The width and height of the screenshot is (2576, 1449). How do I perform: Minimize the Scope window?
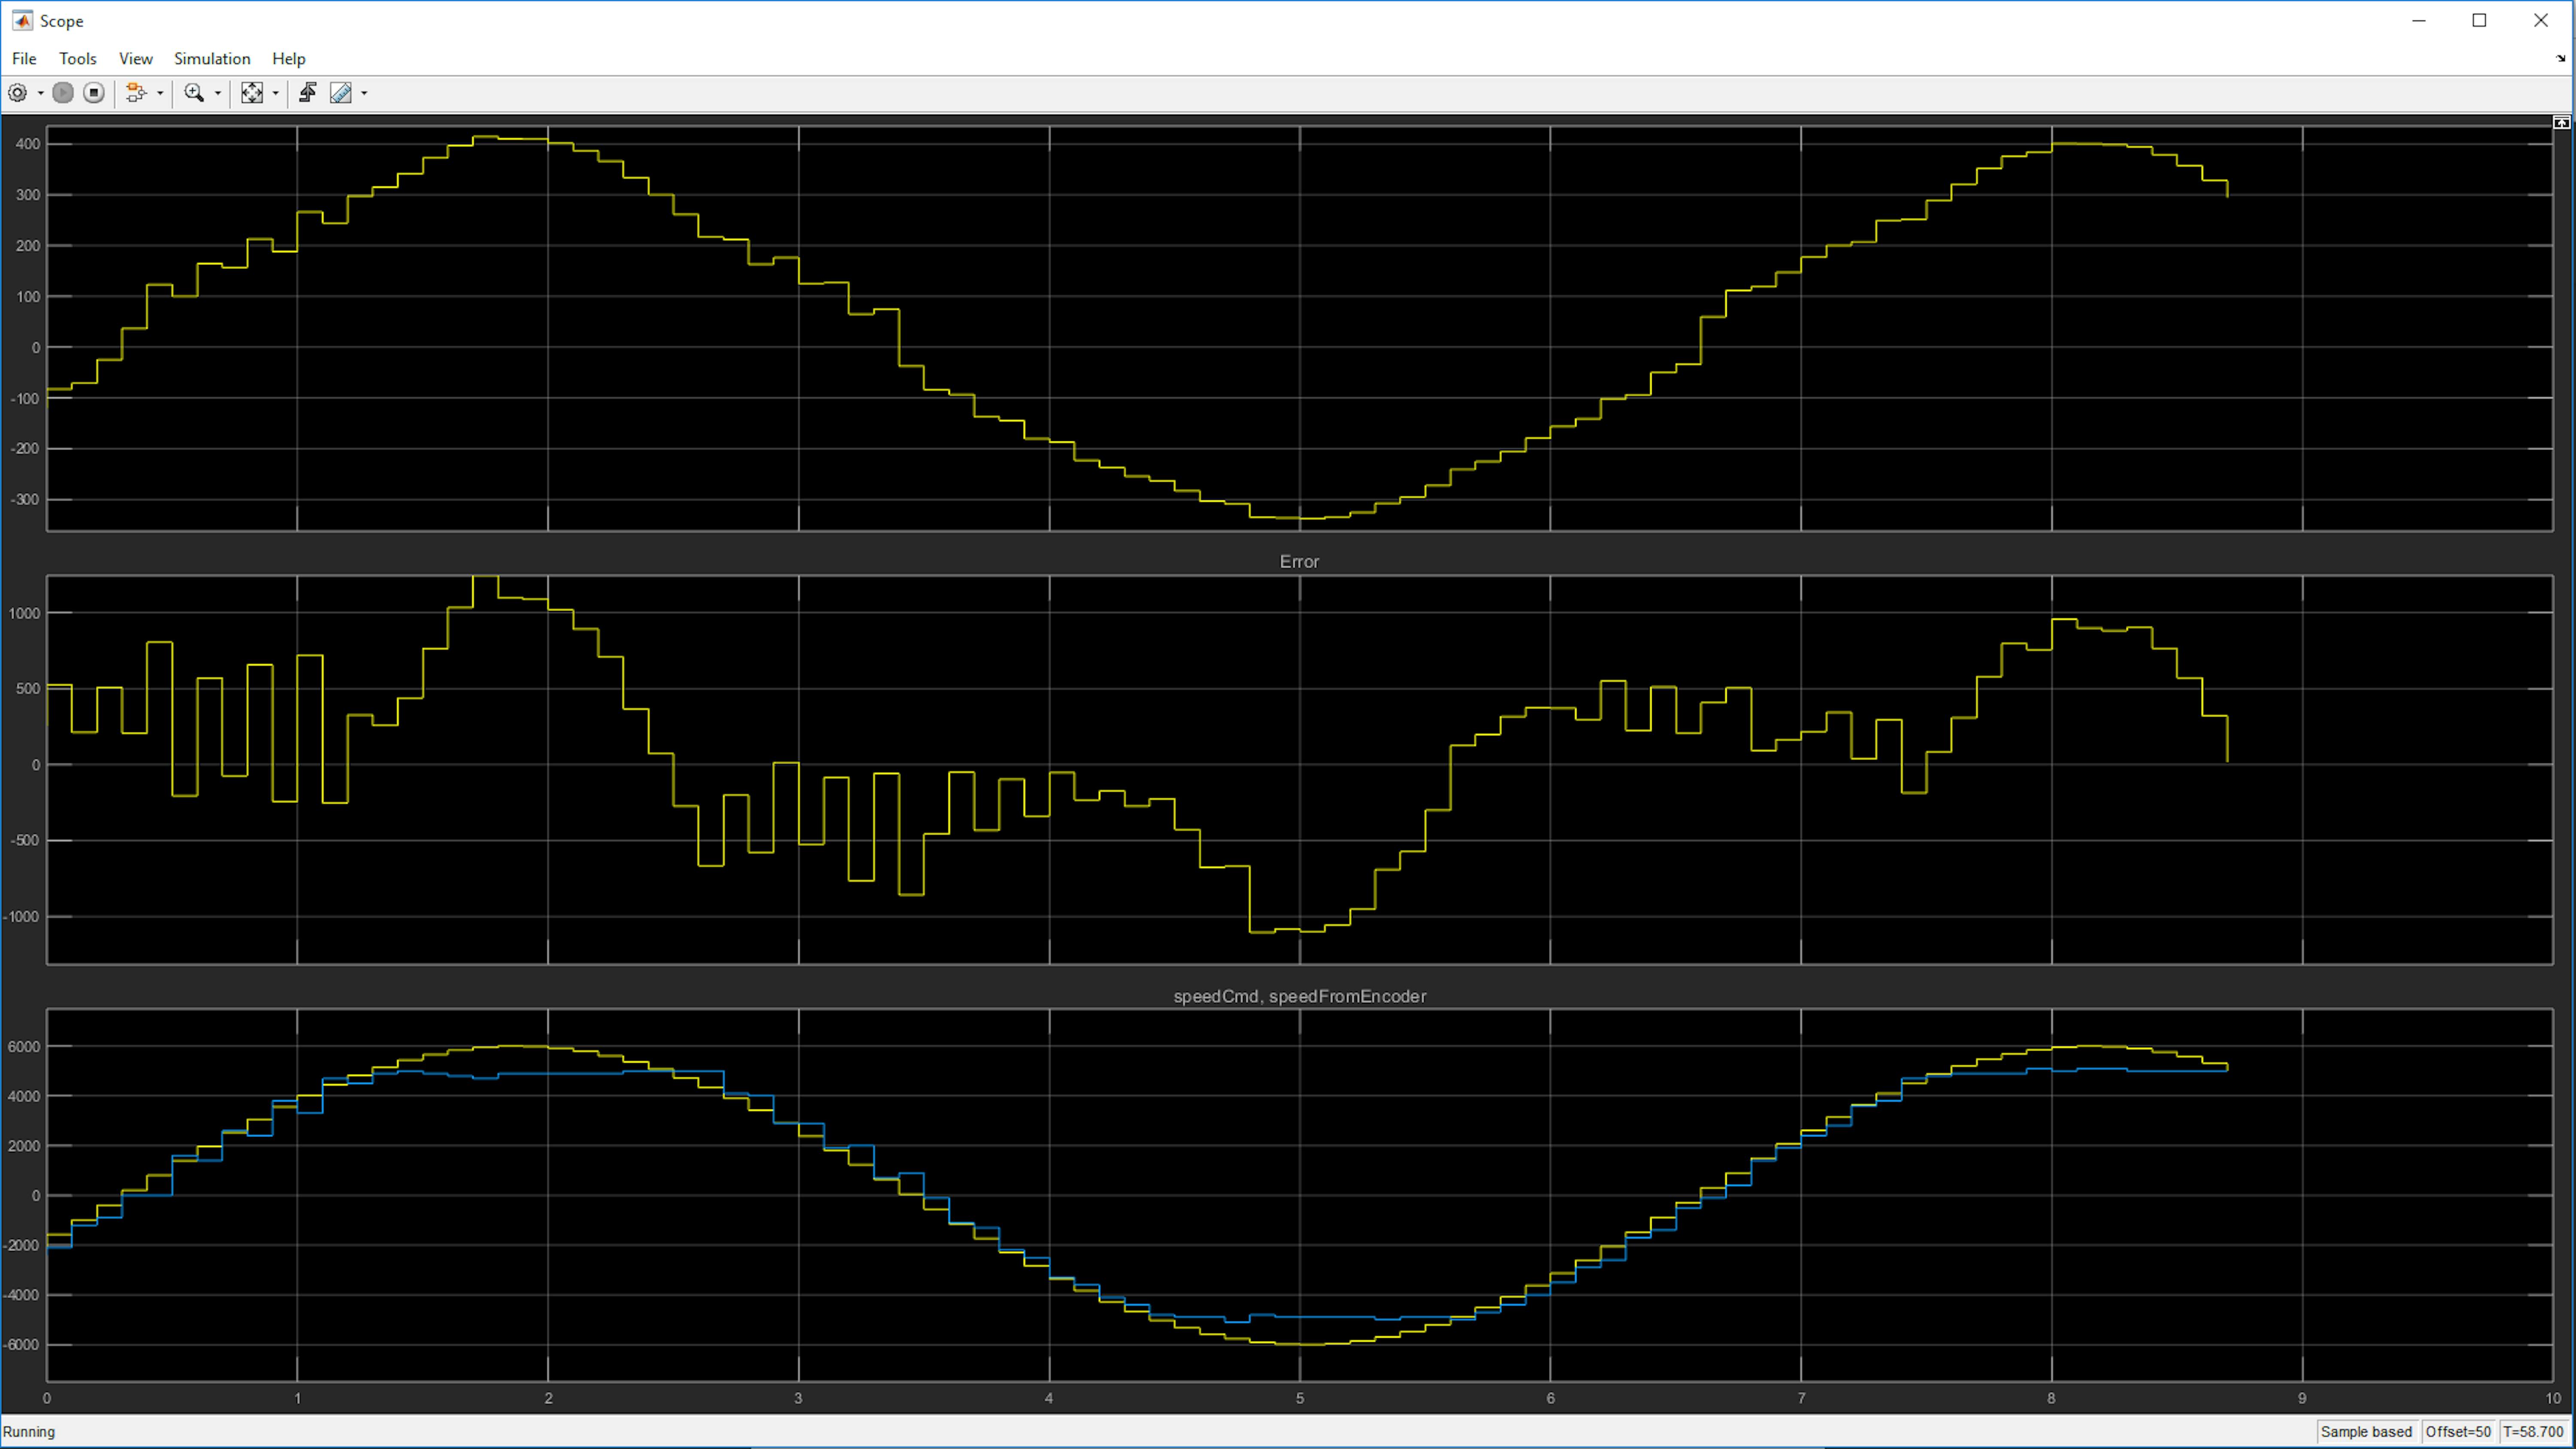click(2419, 21)
